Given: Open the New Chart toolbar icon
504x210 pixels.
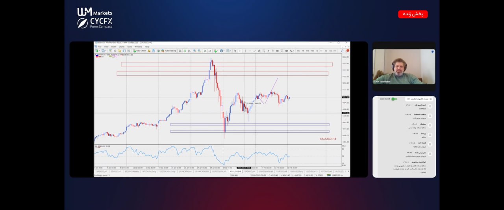Looking at the screenshot, I should click(96, 51).
